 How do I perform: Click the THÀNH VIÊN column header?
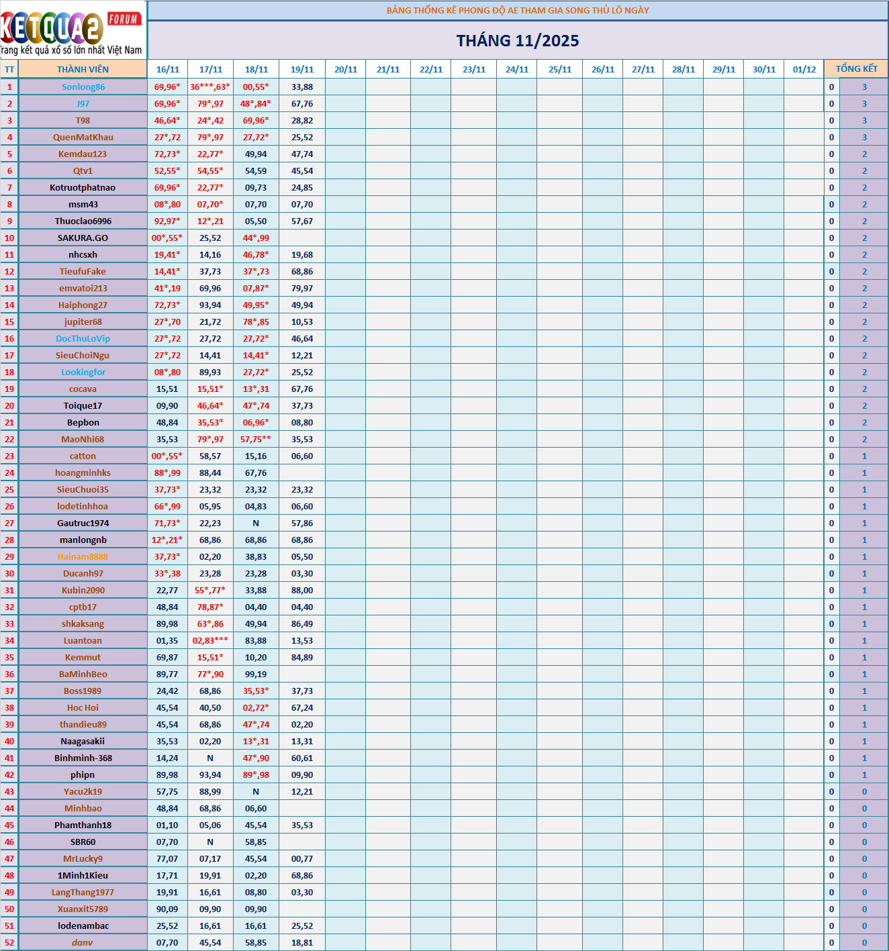coord(83,69)
